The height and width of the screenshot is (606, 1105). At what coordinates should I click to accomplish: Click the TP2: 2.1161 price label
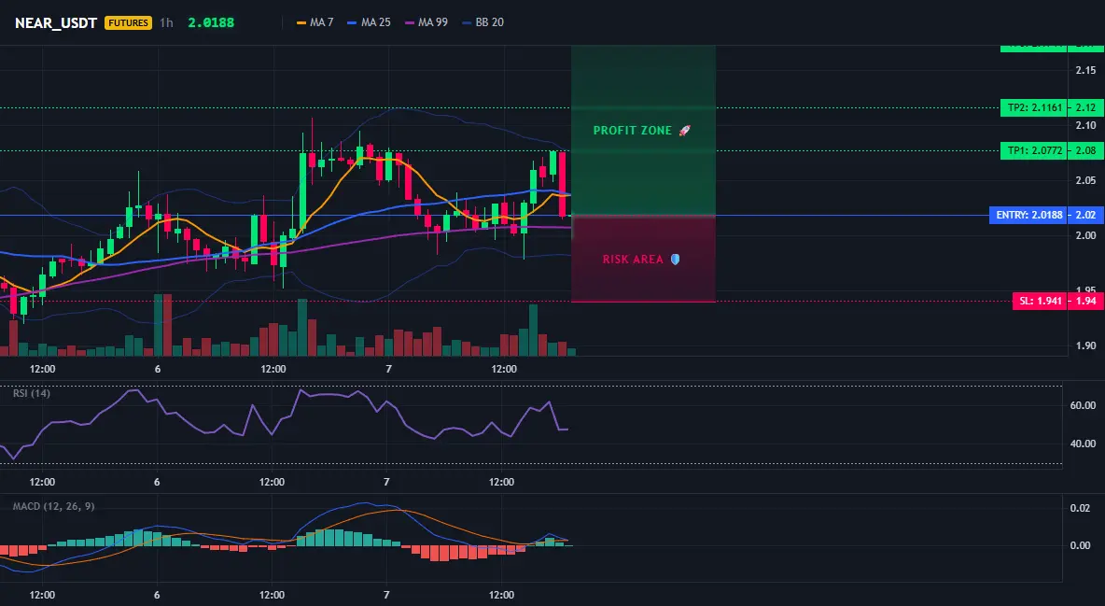point(1034,108)
